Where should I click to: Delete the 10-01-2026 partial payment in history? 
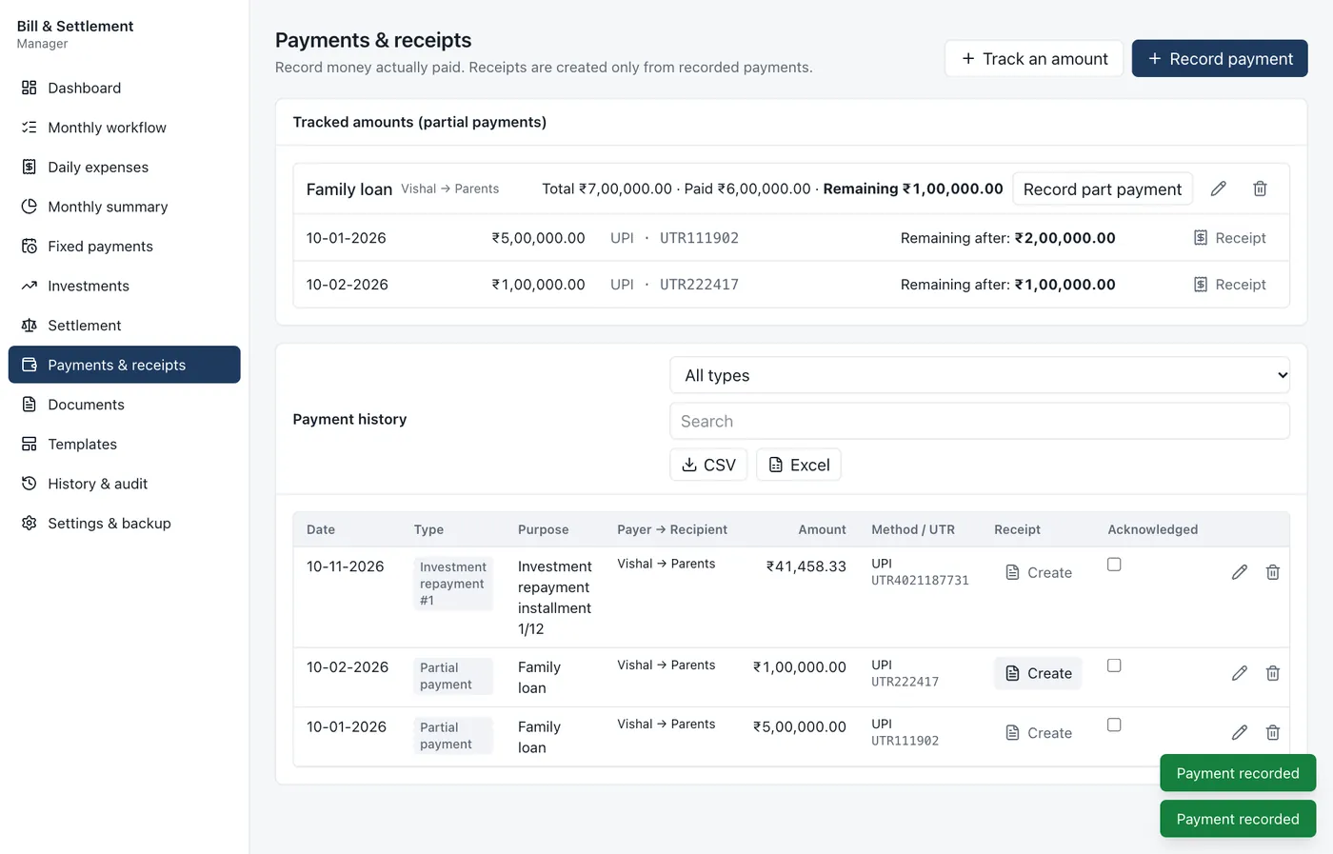tap(1272, 732)
